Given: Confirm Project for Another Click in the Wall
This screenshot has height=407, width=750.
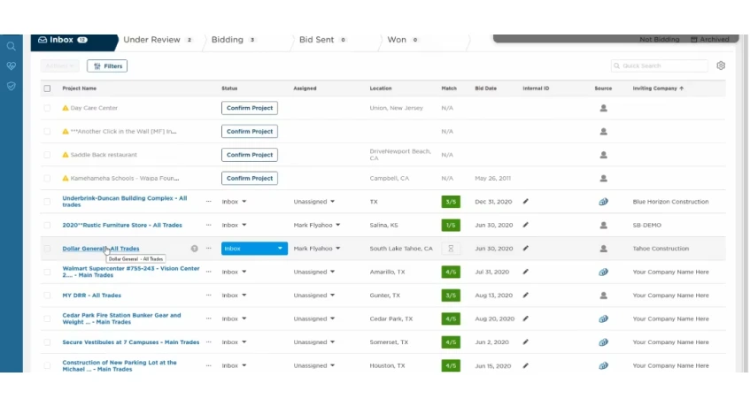Looking at the screenshot, I should pos(250,131).
